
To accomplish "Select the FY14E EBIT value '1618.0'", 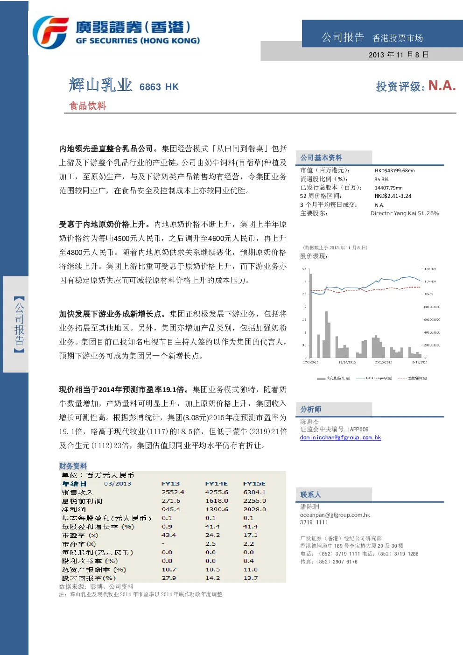I will 217,501.
